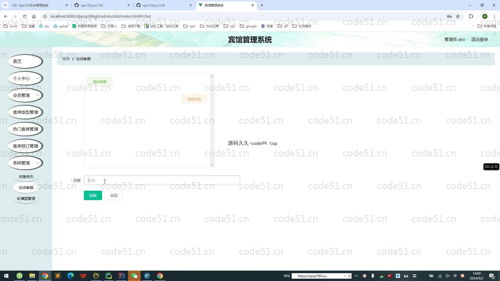
Task: Open the taskbar clock showing 14:00
Action: coord(477,276)
